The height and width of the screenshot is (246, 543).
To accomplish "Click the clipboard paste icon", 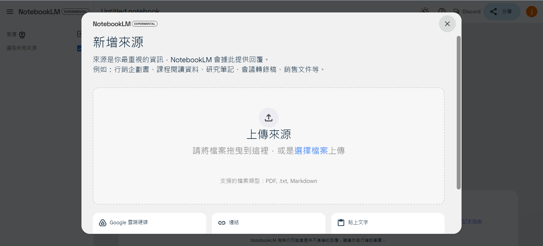I will point(341,223).
